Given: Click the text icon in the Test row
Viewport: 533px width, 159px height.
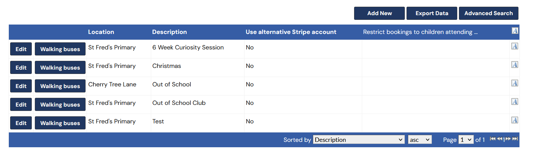Looking at the screenshot, I should pyautogui.click(x=515, y=120).
